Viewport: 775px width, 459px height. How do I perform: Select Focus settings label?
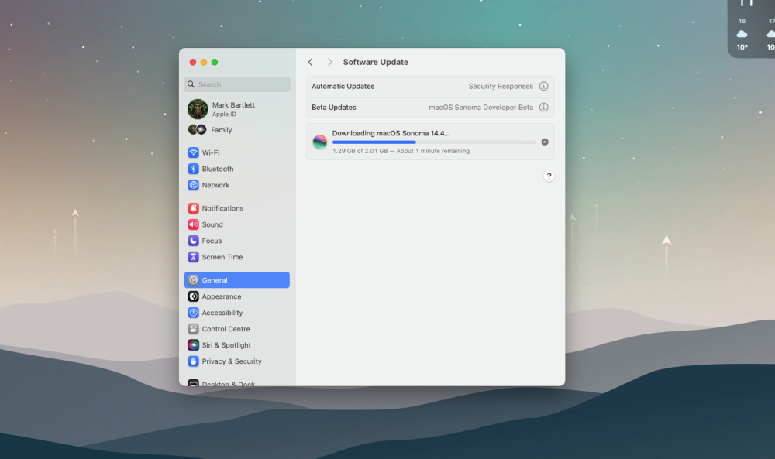[x=212, y=241]
